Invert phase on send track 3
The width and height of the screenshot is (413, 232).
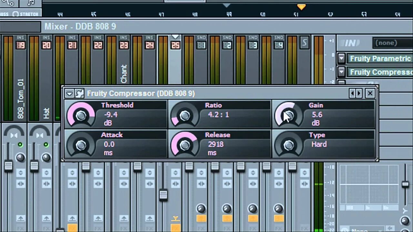pyautogui.click(x=253, y=173)
